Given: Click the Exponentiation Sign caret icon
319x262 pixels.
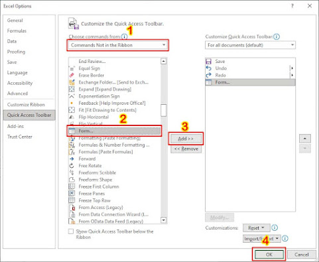Looking at the screenshot, I should point(72,96).
